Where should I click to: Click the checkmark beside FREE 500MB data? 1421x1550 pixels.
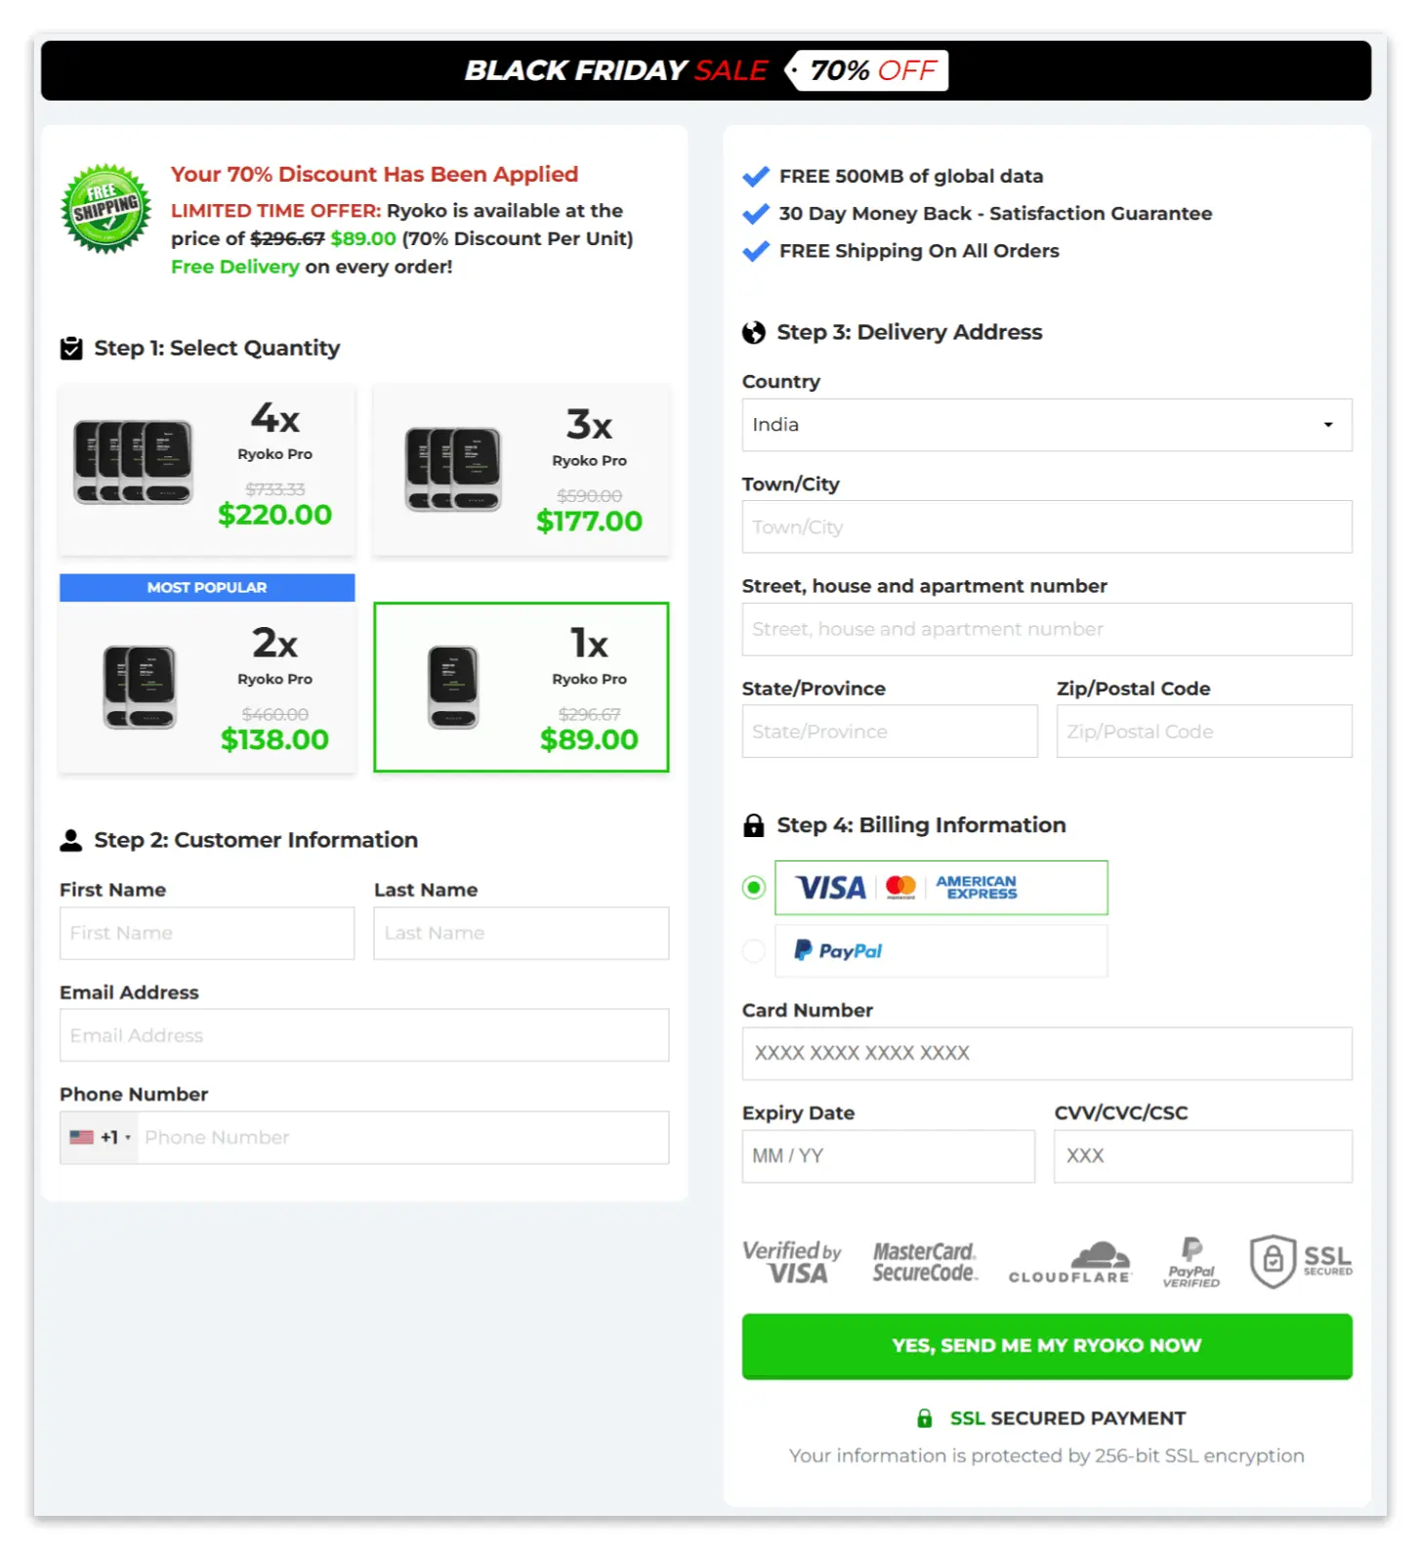(x=756, y=177)
